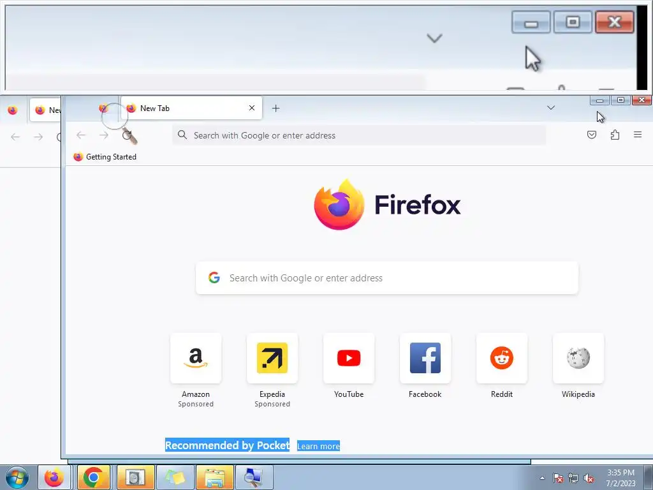Open Windows Explorer folder in taskbar

click(x=214, y=477)
